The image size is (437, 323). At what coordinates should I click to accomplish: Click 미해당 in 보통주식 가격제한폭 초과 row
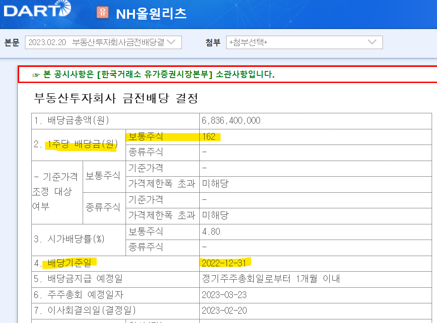click(215, 184)
